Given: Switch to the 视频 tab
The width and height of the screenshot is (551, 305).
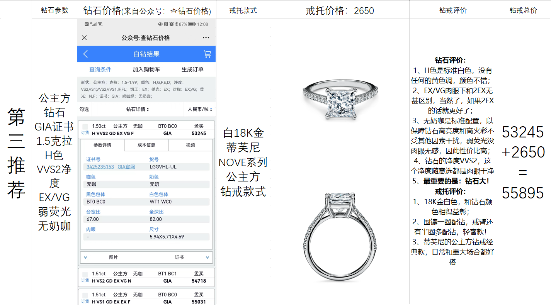Looking at the screenshot, I should pos(190,145).
